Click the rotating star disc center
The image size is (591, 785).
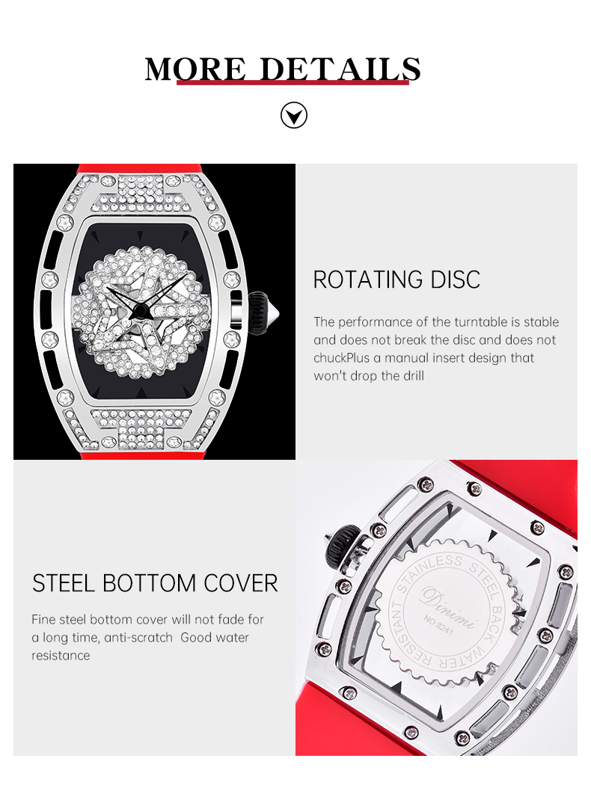(x=140, y=312)
